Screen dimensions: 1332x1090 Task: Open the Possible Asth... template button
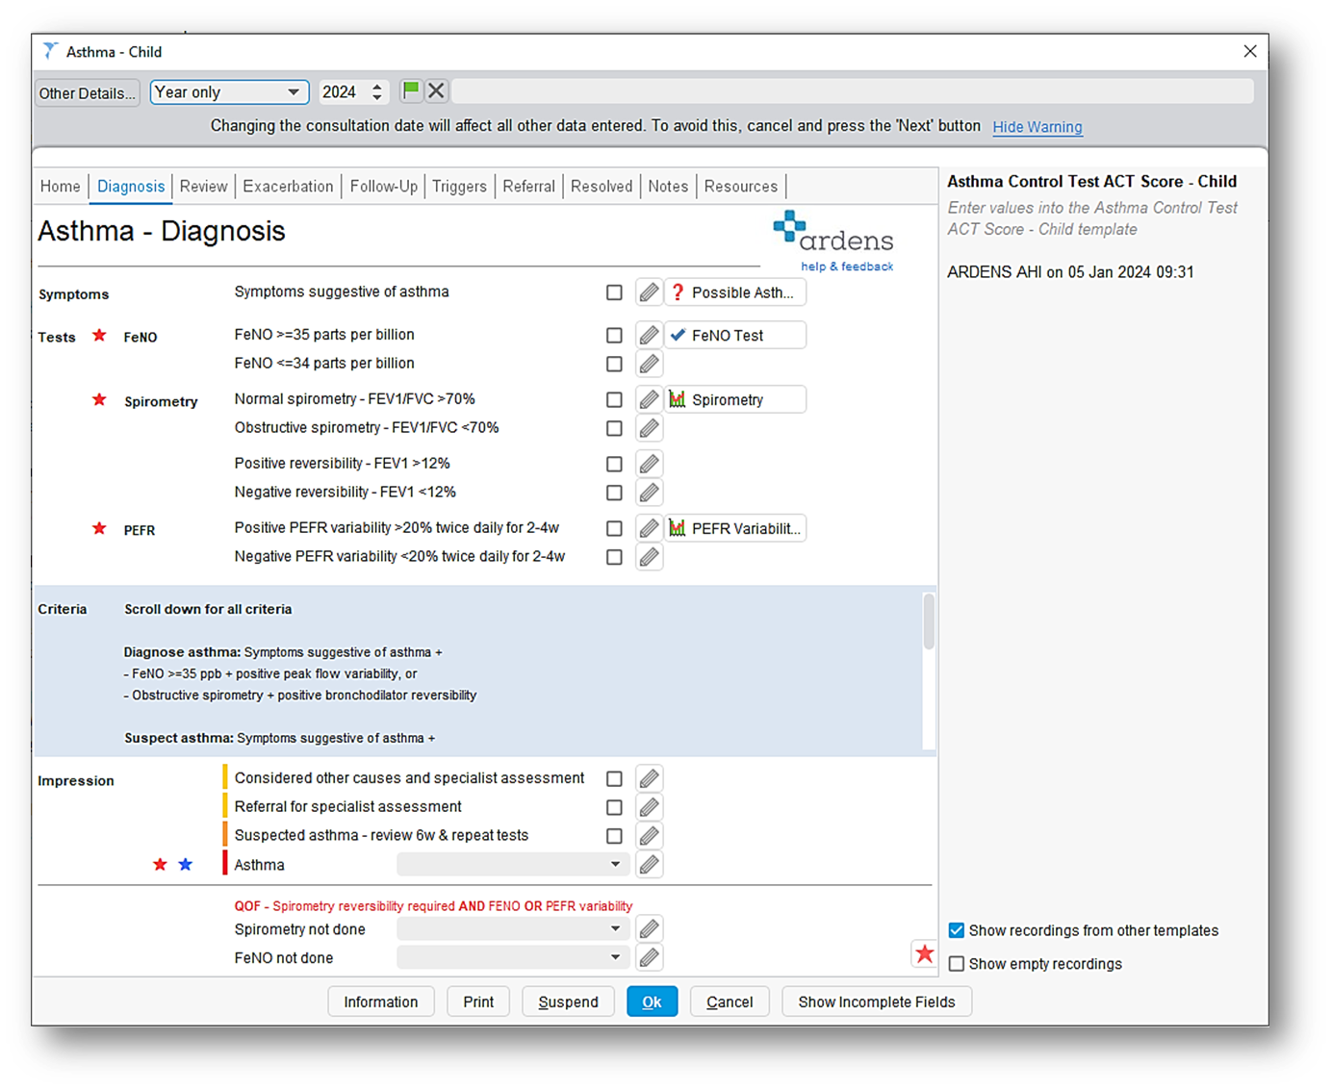735,292
